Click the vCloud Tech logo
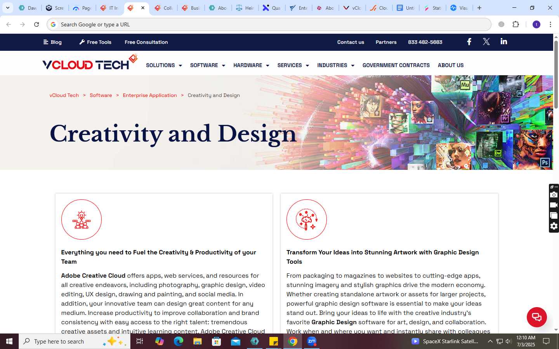This screenshot has height=349, width=559. coord(90,62)
